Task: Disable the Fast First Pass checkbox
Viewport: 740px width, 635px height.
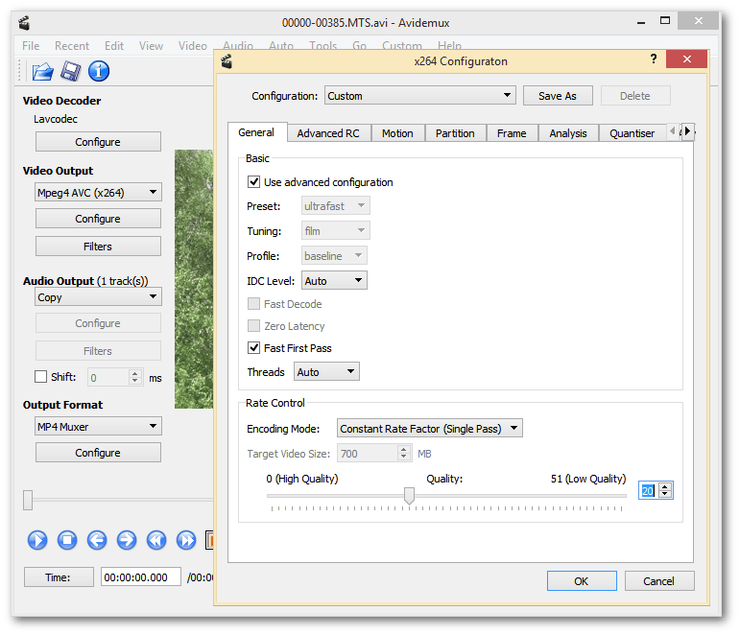Action: (x=254, y=348)
